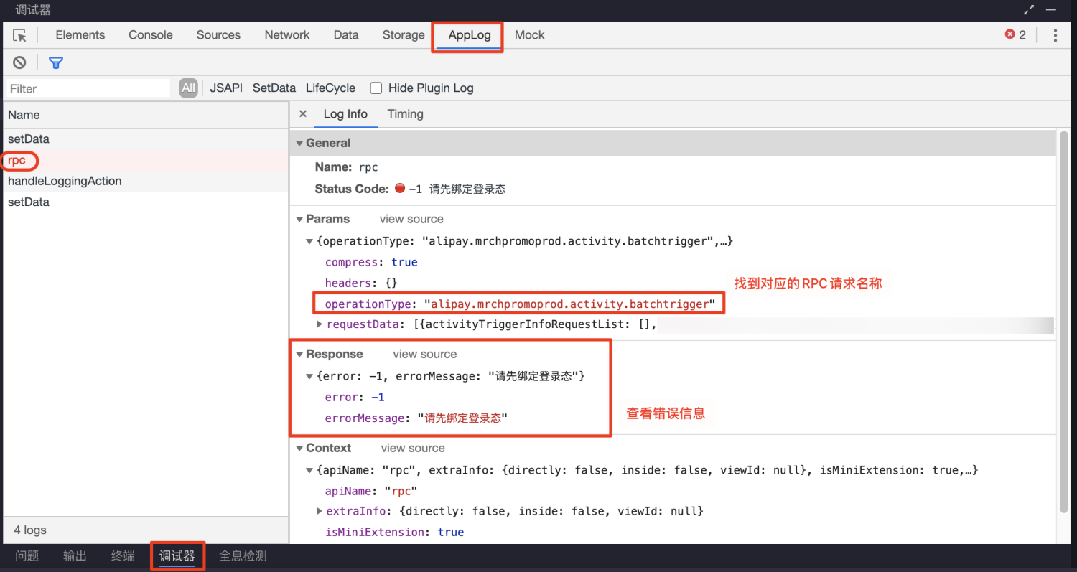
Task: View source of Params
Action: coord(411,219)
